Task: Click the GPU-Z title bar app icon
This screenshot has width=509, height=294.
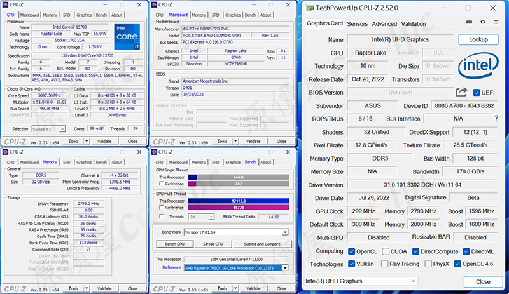Action: [310, 8]
